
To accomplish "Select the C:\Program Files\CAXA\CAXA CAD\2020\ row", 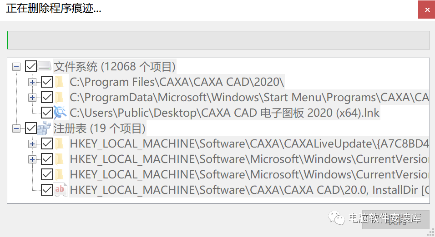I will [x=177, y=82].
